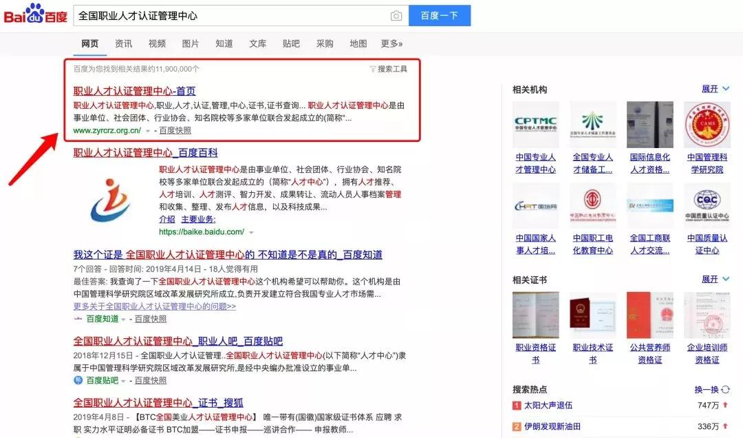
Task: Switch to the 资讯 tab
Action: click(123, 43)
